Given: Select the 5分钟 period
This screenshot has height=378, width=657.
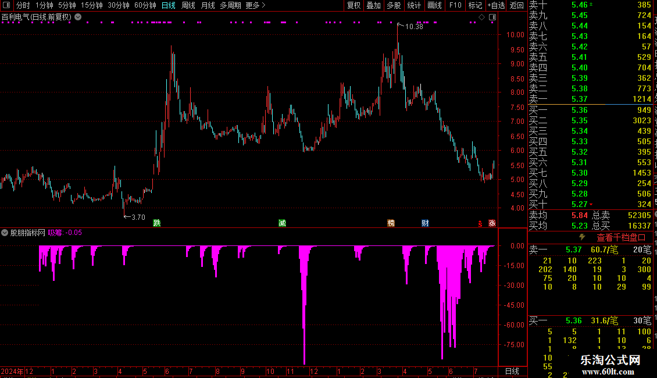Looking at the screenshot, I should (67, 5).
